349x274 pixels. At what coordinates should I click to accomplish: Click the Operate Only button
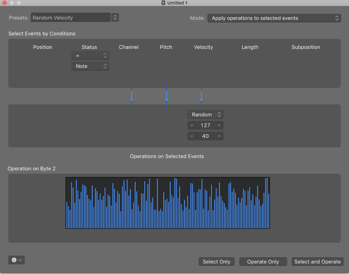pyautogui.click(x=263, y=261)
